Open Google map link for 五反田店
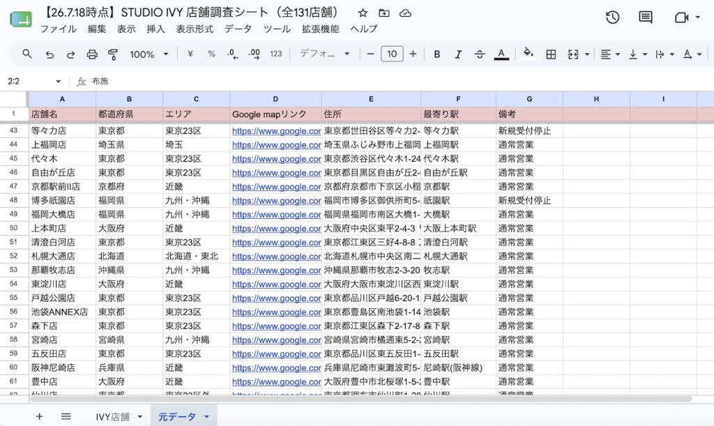This screenshot has width=714, height=426. click(276, 354)
